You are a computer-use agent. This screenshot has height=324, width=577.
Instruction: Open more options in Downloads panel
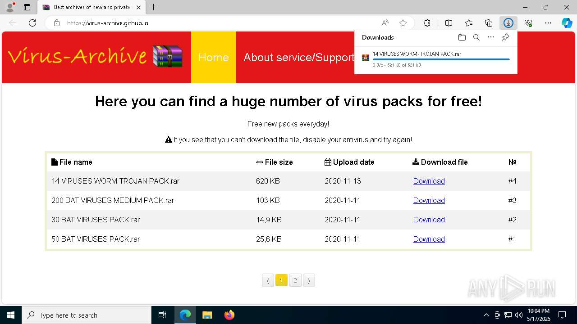[x=491, y=37]
